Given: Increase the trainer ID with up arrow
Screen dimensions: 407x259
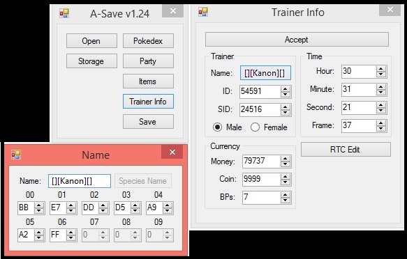Looking at the screenshot, I should 286,88.
